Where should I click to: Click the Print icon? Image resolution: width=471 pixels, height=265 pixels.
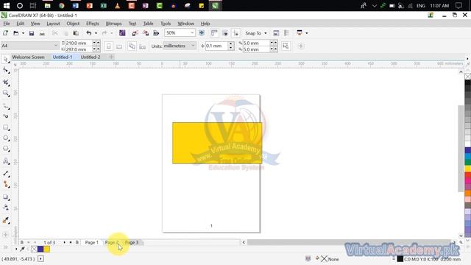pyautogui.click(x=42, y=33)
